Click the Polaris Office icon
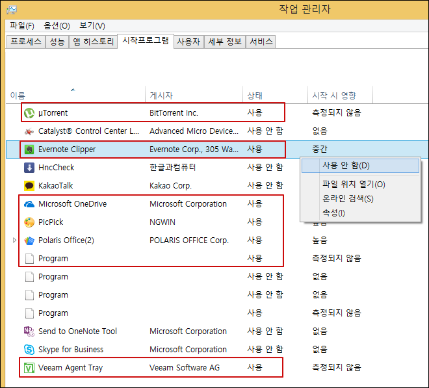This screenshot has width=429, height=388. pos(29,240)
